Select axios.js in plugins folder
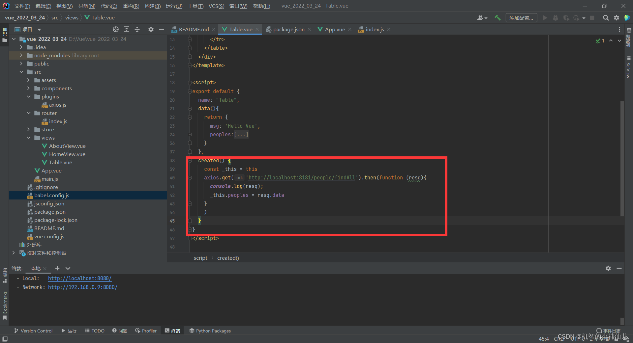Viewport: 633px width, 343px height. pyautogui.click(x=58, y=105)
